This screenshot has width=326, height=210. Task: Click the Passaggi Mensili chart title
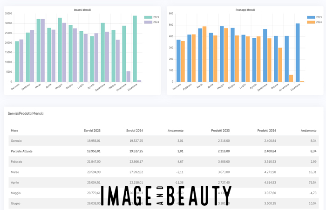click(245, 10)
